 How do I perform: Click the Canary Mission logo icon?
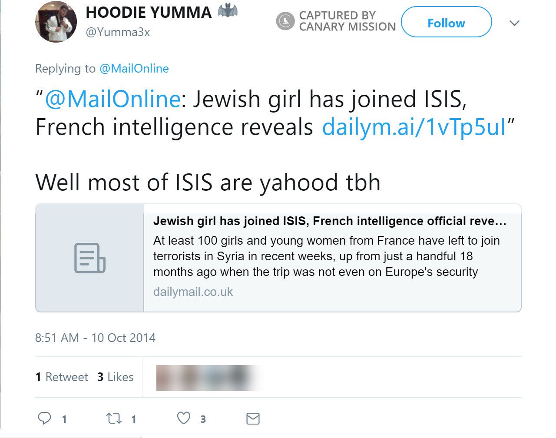point(285,21)
